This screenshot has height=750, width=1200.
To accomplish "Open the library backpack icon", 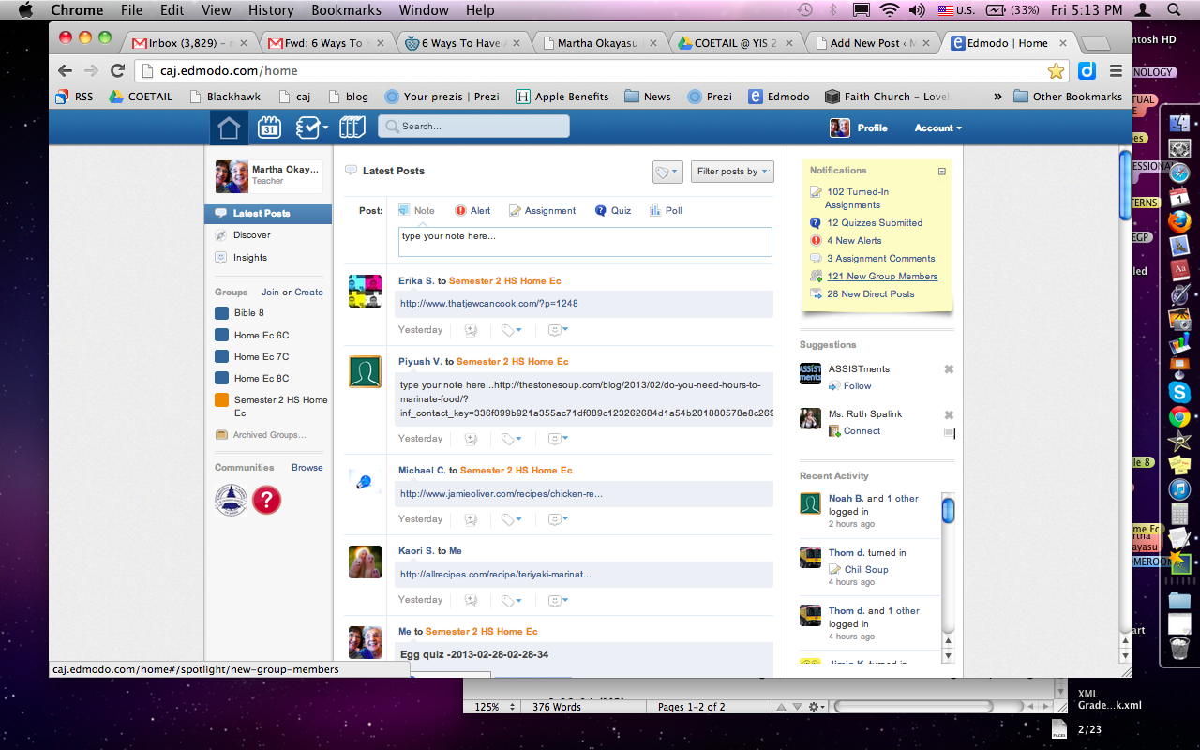I will tap(352, 127).
